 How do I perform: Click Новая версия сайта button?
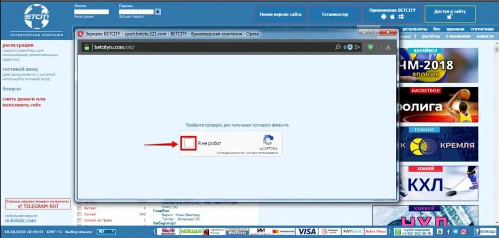(x=280, y=15)
